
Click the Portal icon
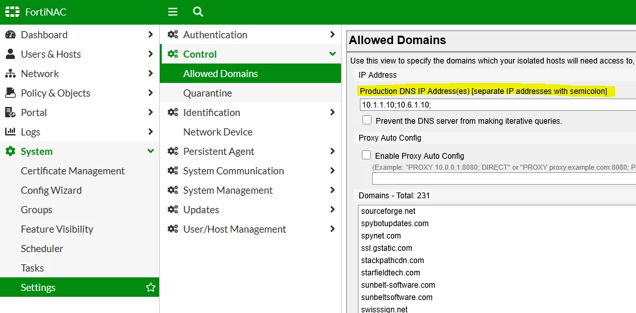pyautogui.click(x=10, y=112)
